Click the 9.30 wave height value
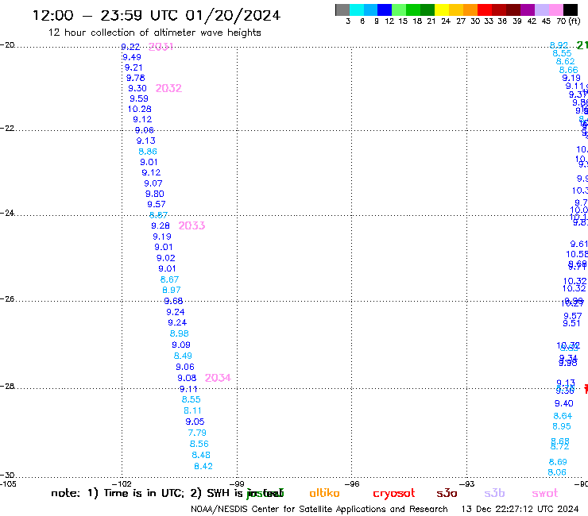The image size is (588, 516). coord(137,88)
